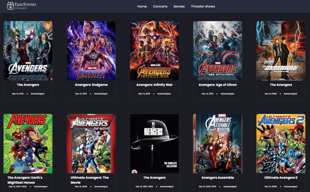310x192 pixels.
Task: Open the Home navigation item
Action: click(142, 6)
